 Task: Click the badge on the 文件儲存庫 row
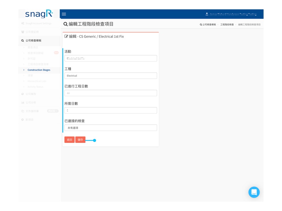[x=53, y=111]
